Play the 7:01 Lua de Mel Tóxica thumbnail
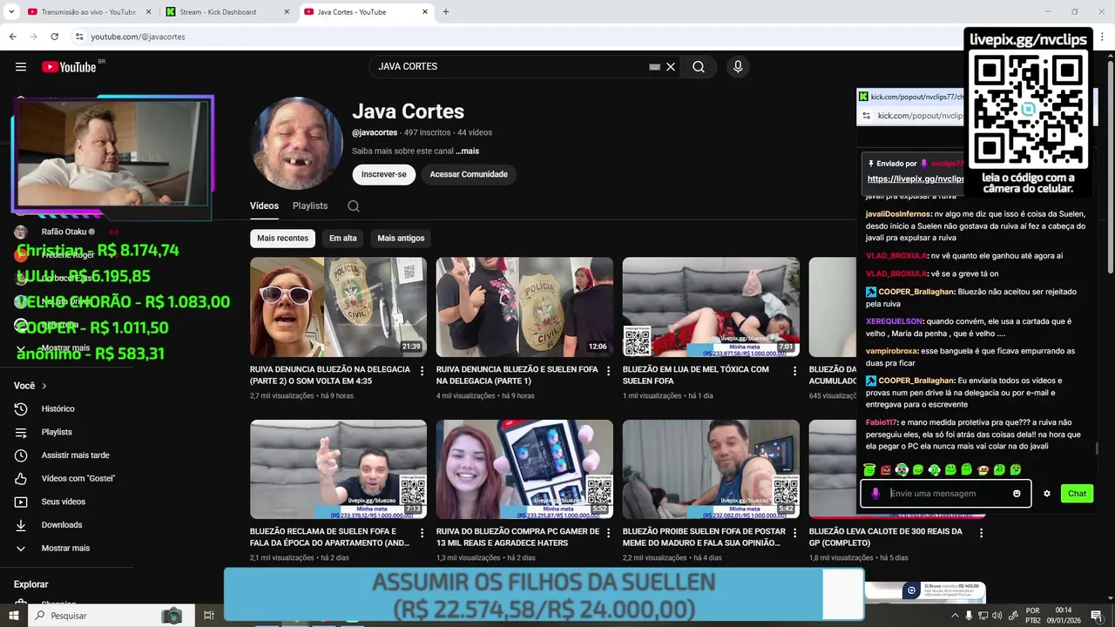The width and height of the screenshot is (1115, 627). 711,307
